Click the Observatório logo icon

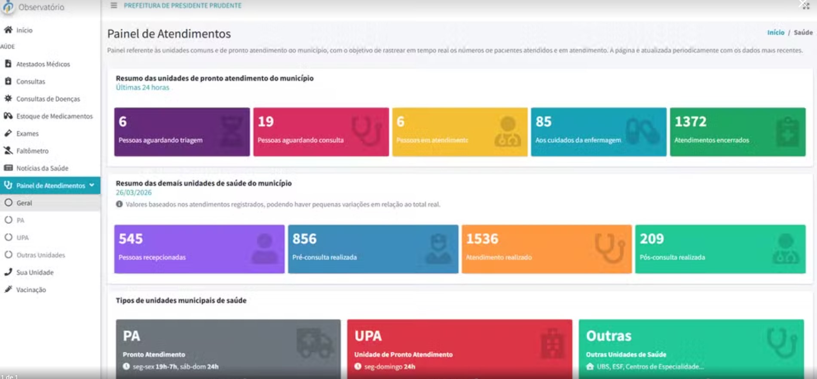[8, 7]
